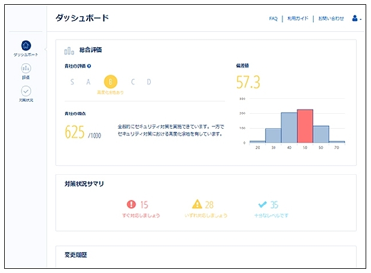Open the お問い合わせ link
The width and height of the screenshot is (371, 273).
(331, 18)
